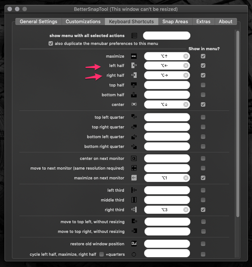Click the vertical scrollbar of the shortcuts list
Image resolution: width=252 pixels, height=267 pixels.
(x=237, y=124)
